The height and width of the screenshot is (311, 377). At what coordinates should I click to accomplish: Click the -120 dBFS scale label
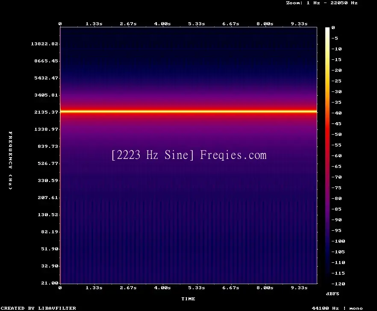tap(338, 284)
